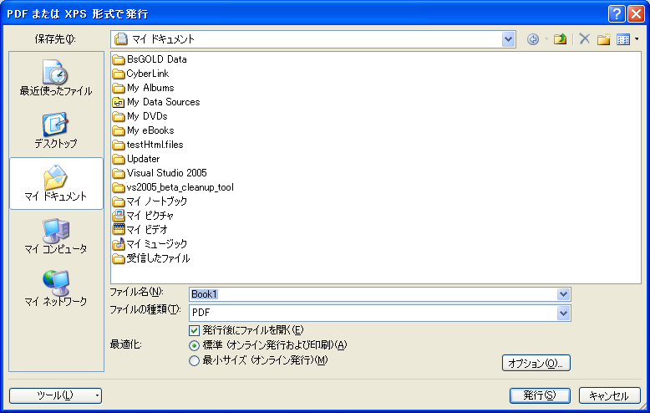Open My Network (マイ ネットワーク) in the sidebar
650x413 pixels.
[x=56, y=288]
